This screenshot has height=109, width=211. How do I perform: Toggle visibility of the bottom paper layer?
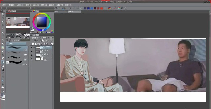(x=32, y=59)
